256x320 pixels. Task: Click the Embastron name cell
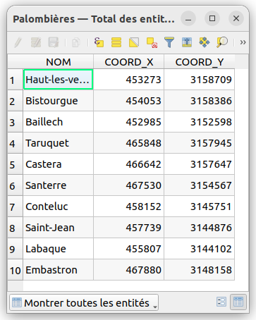pyautogui.click(x=59, y=270)
